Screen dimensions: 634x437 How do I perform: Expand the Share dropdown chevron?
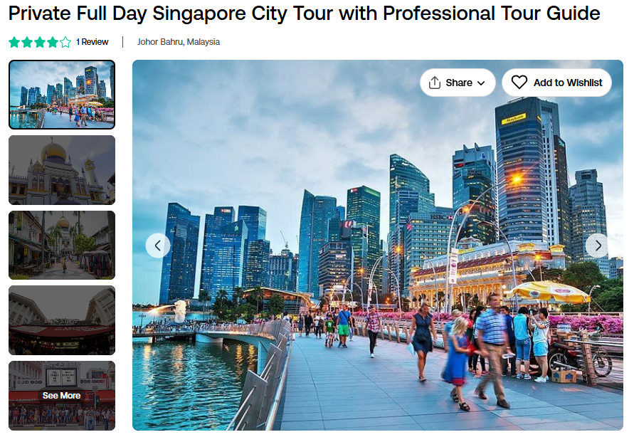(x=481, y=83)
